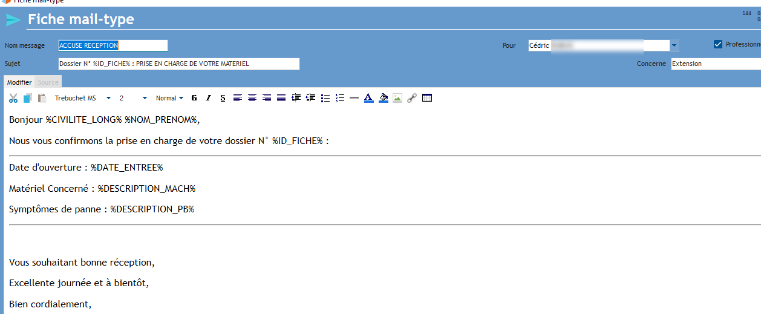Image resolution: width=761 pixels, height=314 pixels.
Task: Open the font size dropdown
Action: [x=145, y=98]
